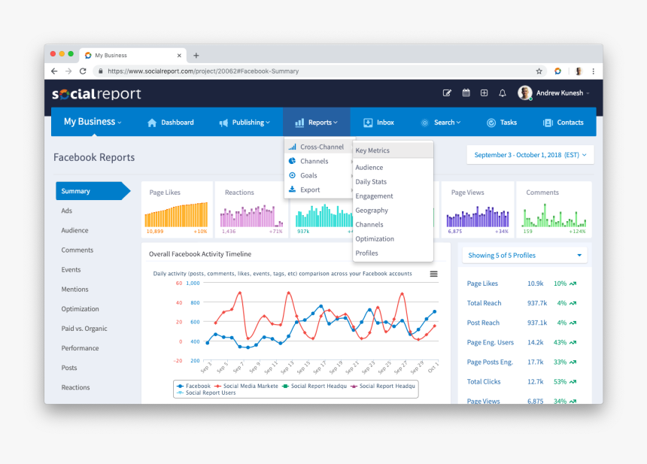Open Events report in sidebar
This screenshot has height=464, width=647.
(71, 270)
